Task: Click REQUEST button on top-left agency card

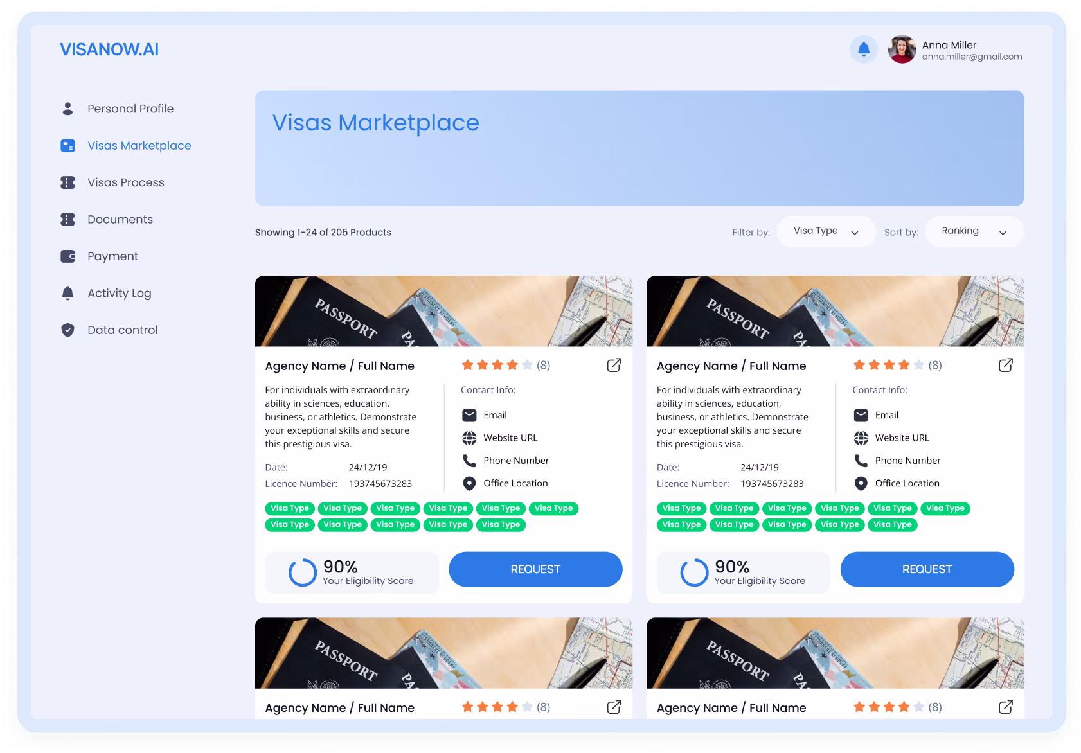Action: (x=535, y=569)
